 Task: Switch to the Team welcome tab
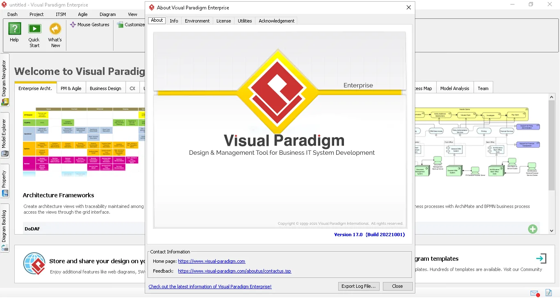pyautogui.click(x=483, y=88)
